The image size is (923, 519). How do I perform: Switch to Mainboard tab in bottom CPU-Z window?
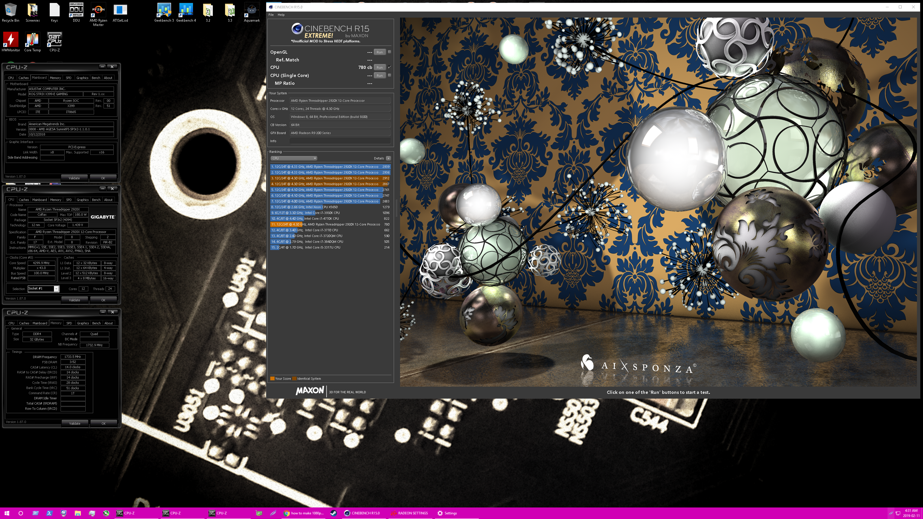(x=40, y=323)
